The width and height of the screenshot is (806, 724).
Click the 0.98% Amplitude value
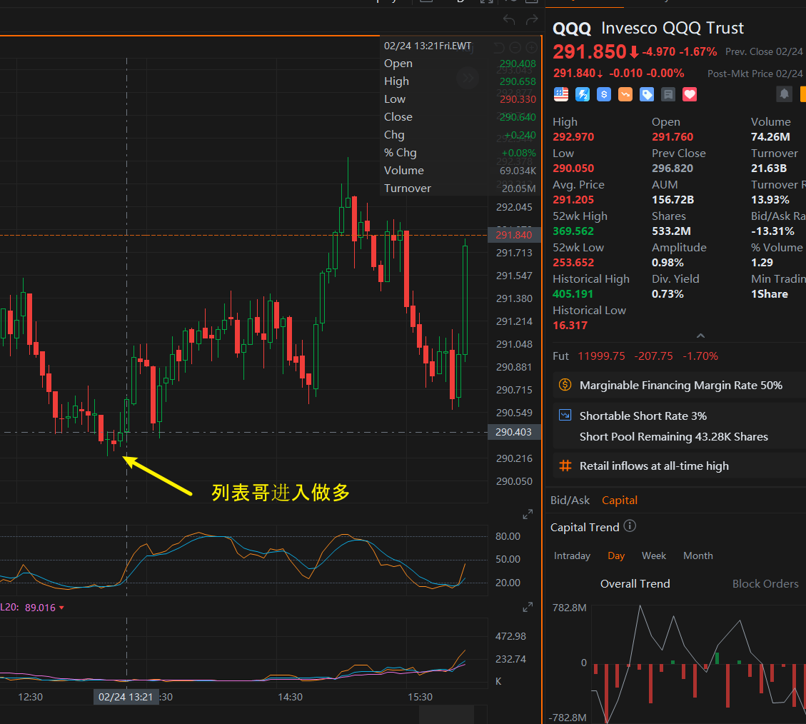coord(668,262)
